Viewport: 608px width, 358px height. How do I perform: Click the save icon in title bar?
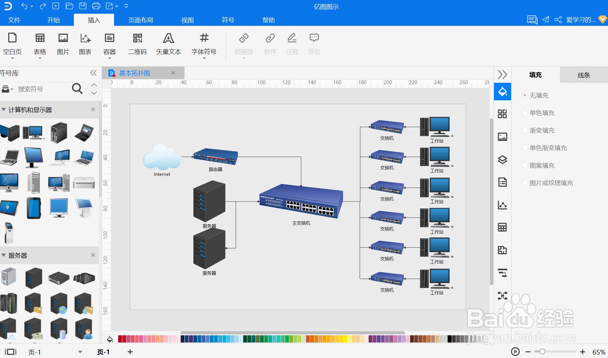point(83,6)
